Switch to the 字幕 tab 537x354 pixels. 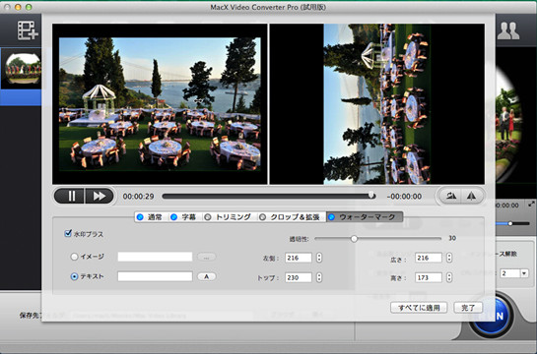click(x=185, y=217)
